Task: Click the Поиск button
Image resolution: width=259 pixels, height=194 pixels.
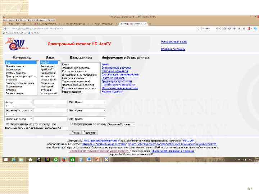Action: click(x=75, y=133)
